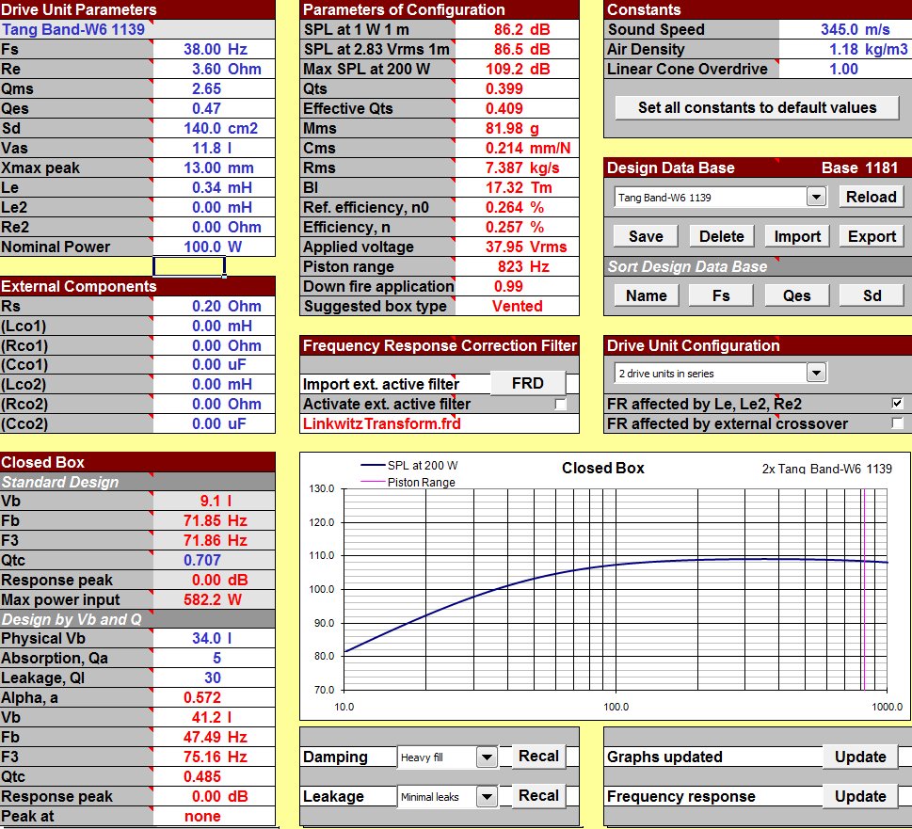Select the Fs value 38.00 Hz cell

coord(214,50)
